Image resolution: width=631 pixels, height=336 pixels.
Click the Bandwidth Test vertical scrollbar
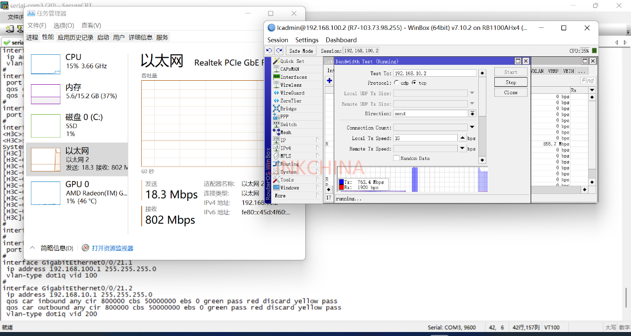482,116
